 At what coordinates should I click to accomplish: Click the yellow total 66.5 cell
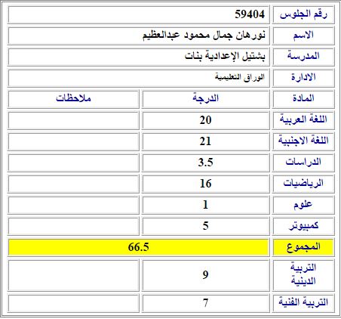[139, 247]
